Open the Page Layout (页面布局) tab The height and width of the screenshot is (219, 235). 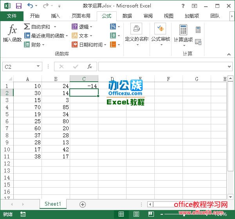[x=81, y=16]
